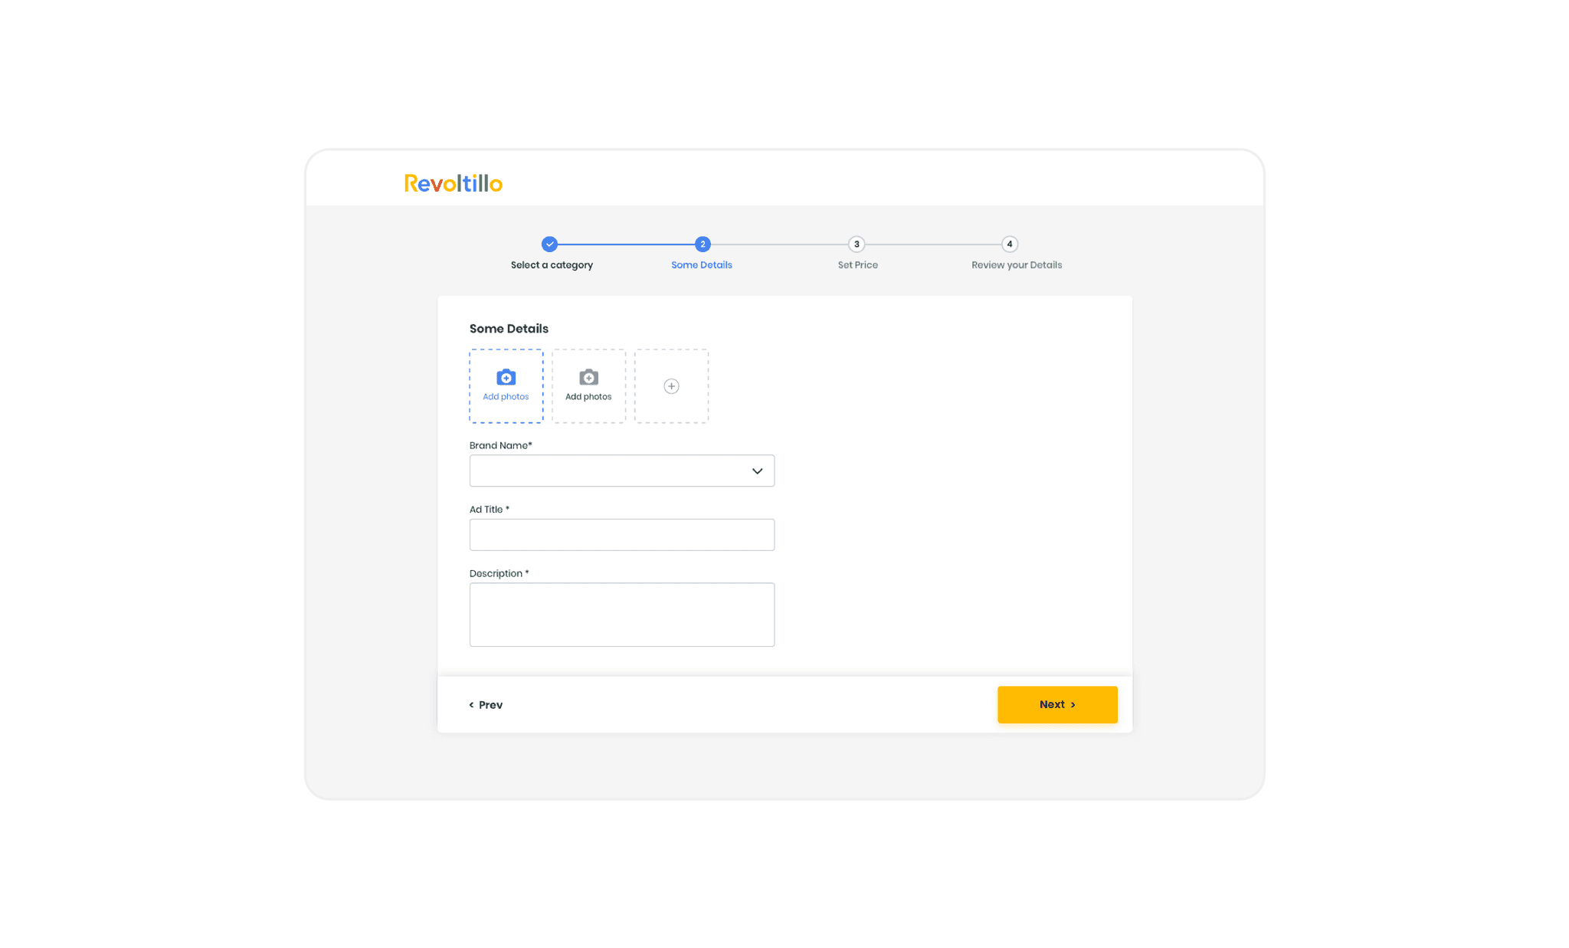The height and width of the screenshot is (948, 1569).
Task: Open the 'Review your Details' step label
Action: pyautogui.click(x=1016, y=265)
